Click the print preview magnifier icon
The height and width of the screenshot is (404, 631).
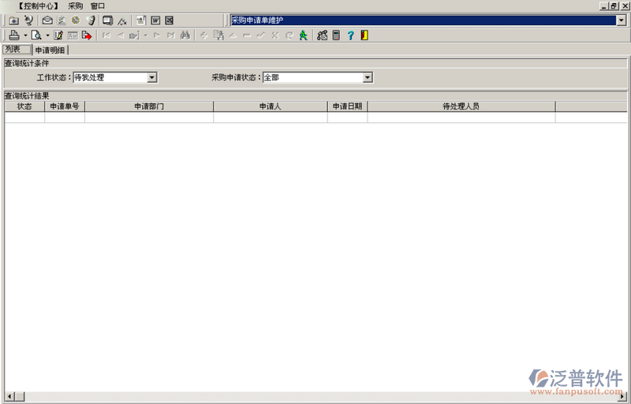coord(36,35)
